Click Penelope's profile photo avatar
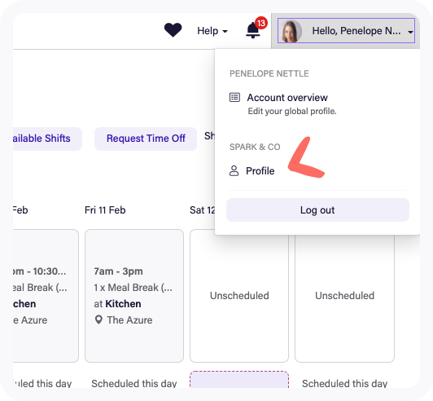This screenshot has height=401, width=433. click(x=291, y=31)
